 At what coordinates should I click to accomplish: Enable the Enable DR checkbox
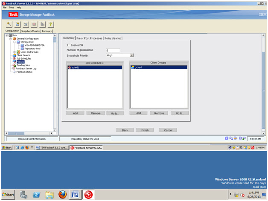(x=68, y=45)
